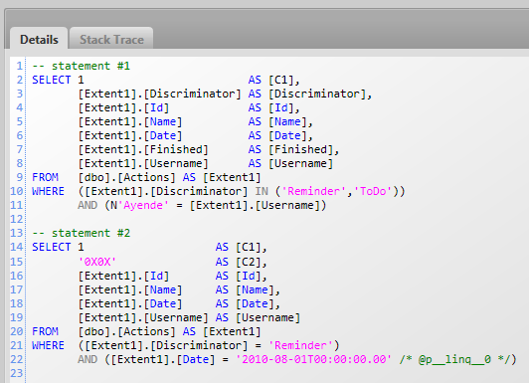The width and height of the screenshot is (529, 383).
Task: Click [Extent1].[Id] on line 16
Action: pos(123,276)
